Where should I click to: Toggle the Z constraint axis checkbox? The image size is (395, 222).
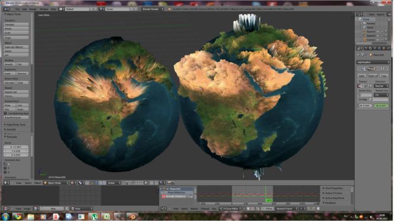pos(5,173)
